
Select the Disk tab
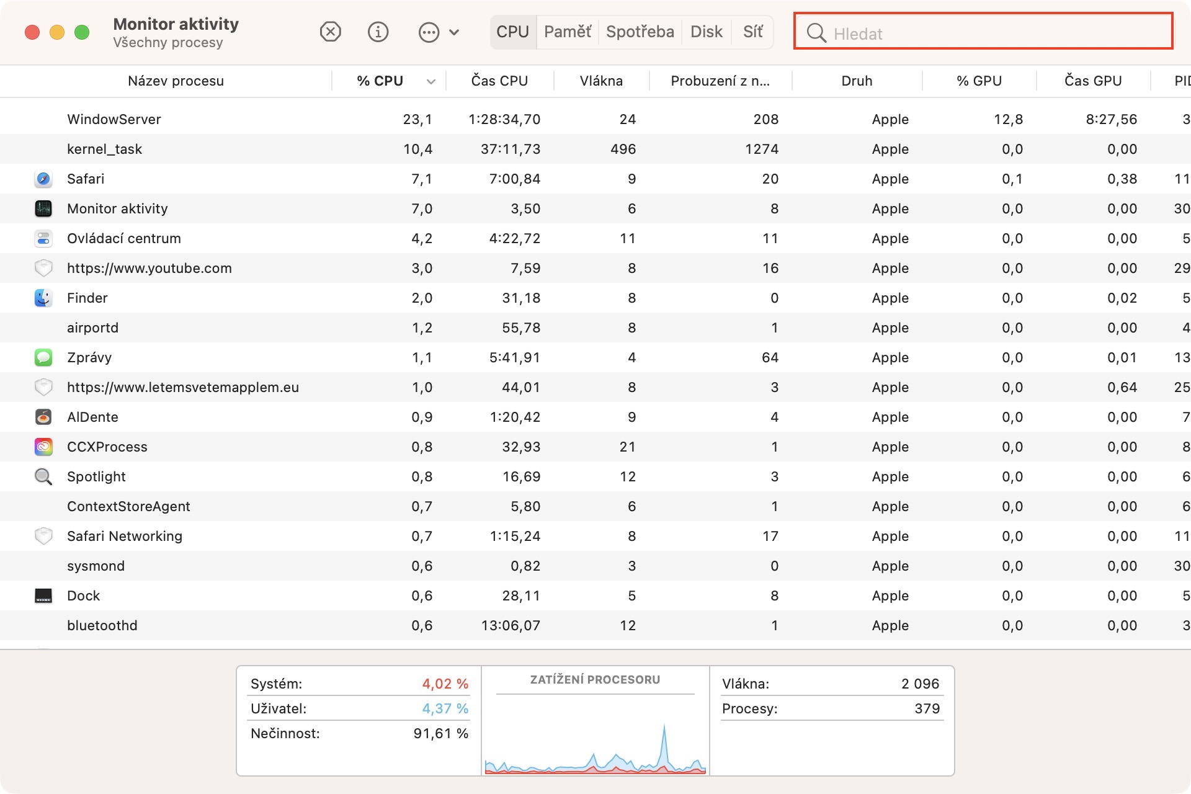coord(706,32)
